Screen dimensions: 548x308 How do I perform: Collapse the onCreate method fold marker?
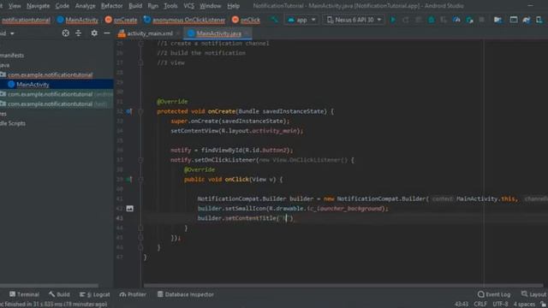click(x=140, y=111)
